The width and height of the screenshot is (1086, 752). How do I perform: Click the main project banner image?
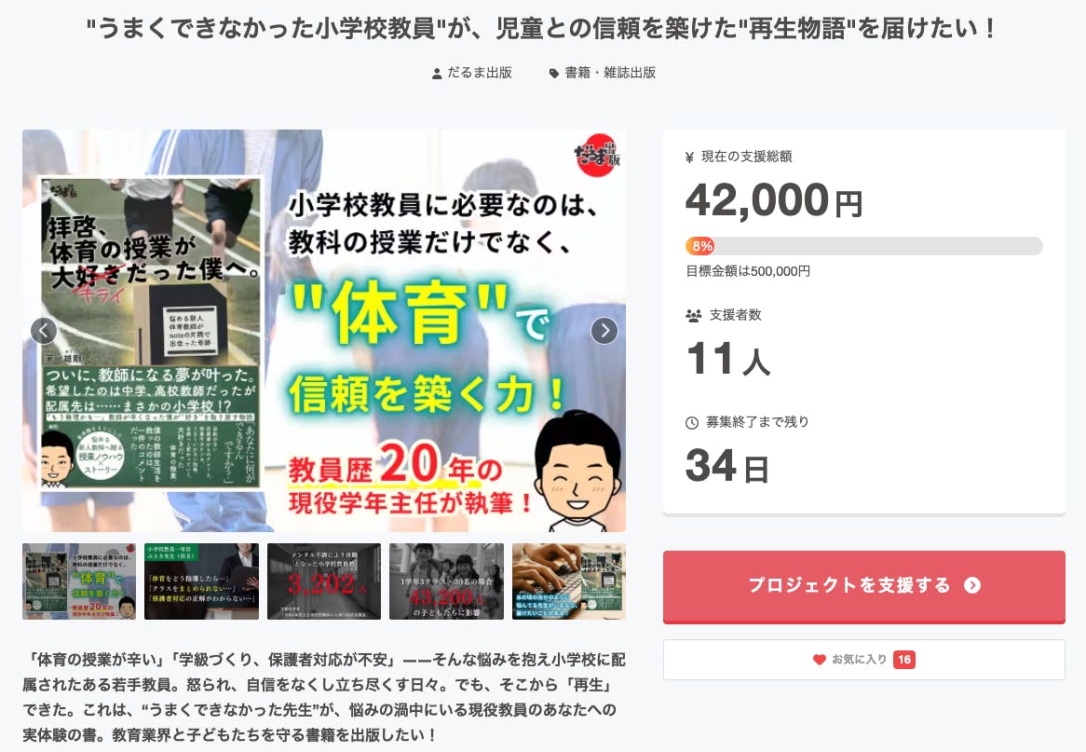click(x=324, y=331)
